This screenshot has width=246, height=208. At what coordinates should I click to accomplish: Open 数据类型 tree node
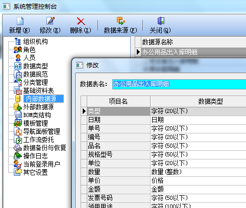(x=35, y=66)
